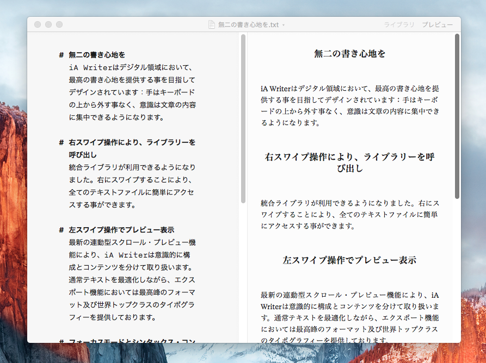
Task: Open the ライブラリ panel
Action: pyautogui.click(x=399, y=25)
